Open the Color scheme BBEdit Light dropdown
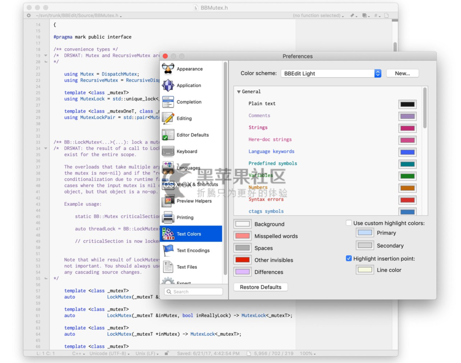Screen dimensions: 461x363 (331, 74)
